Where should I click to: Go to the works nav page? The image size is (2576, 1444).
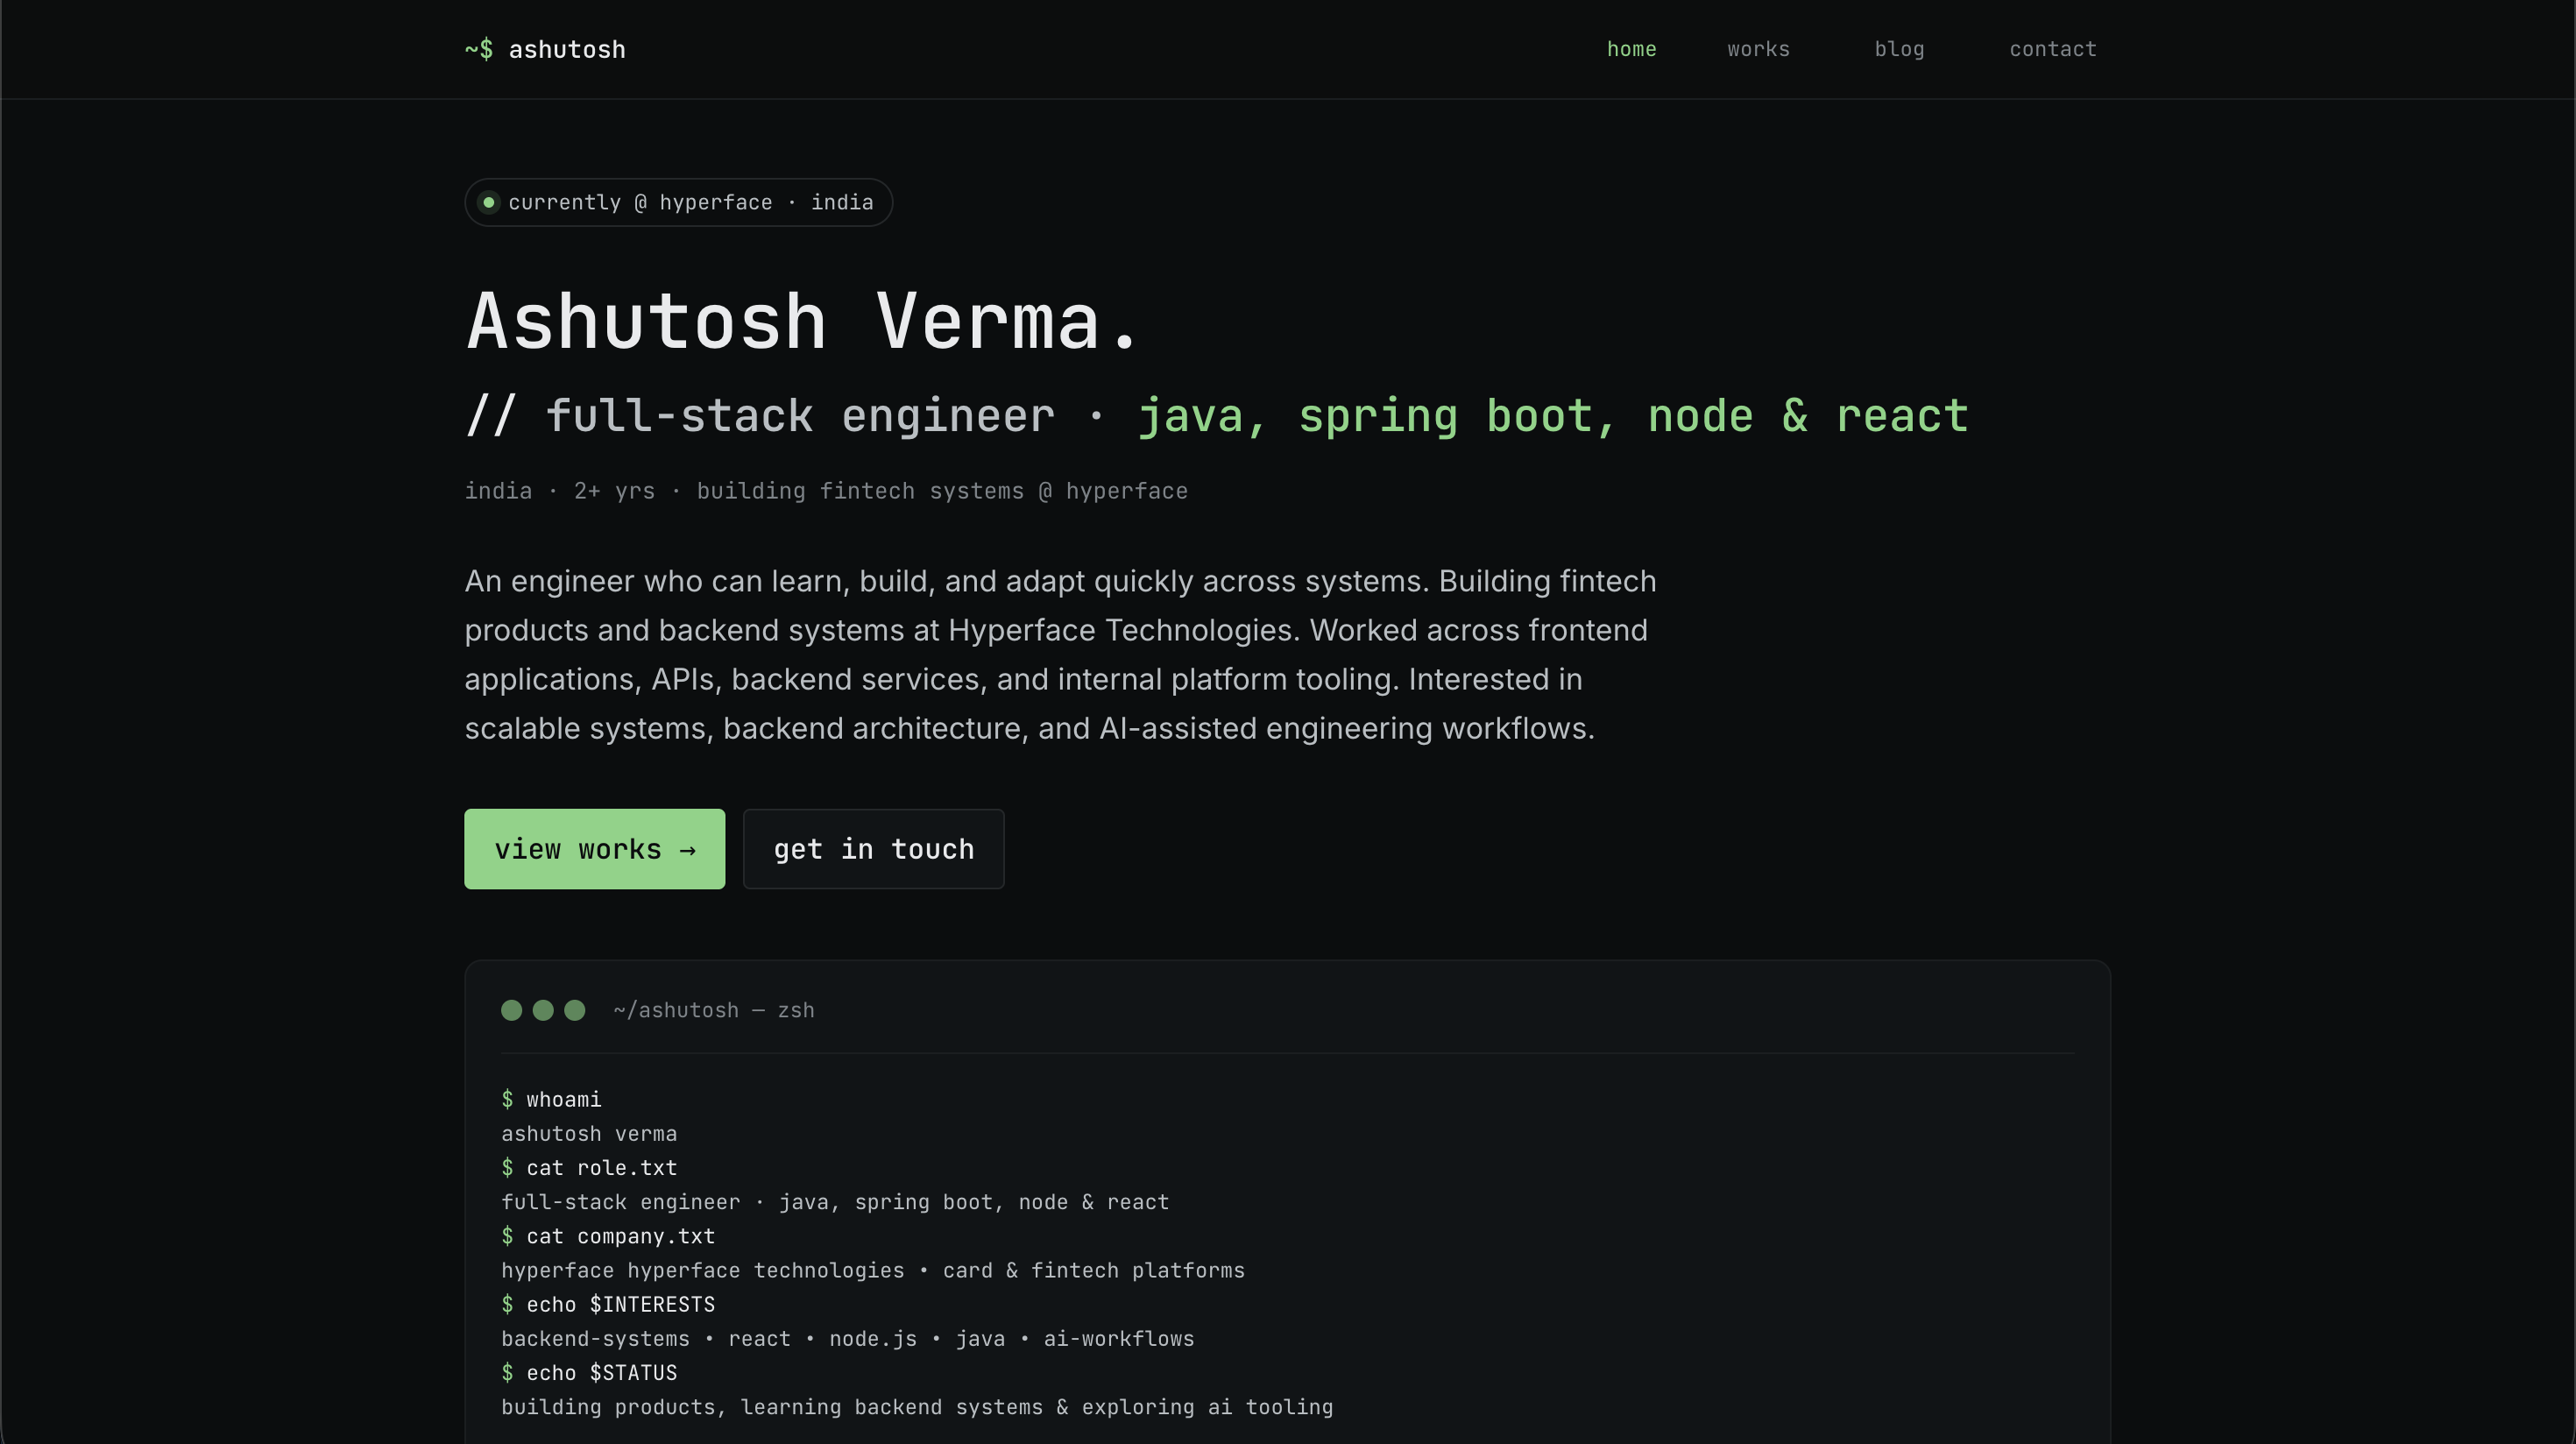(1758, 49)
